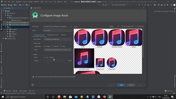
Task: Toggle Show Safe Zone checkbox
Action: (x=122, y=26)
